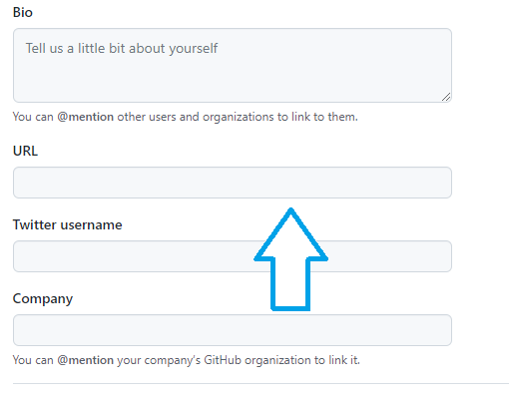Focus the Twitter username field
The height and width of the screenshot is (398, 509).
233,256
